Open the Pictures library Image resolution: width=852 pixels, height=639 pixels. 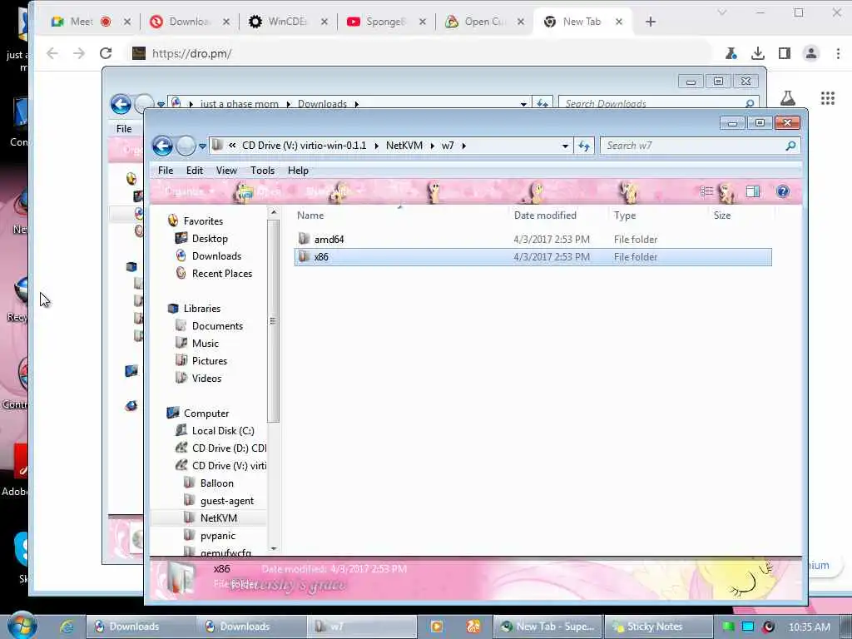pos(209,361)
